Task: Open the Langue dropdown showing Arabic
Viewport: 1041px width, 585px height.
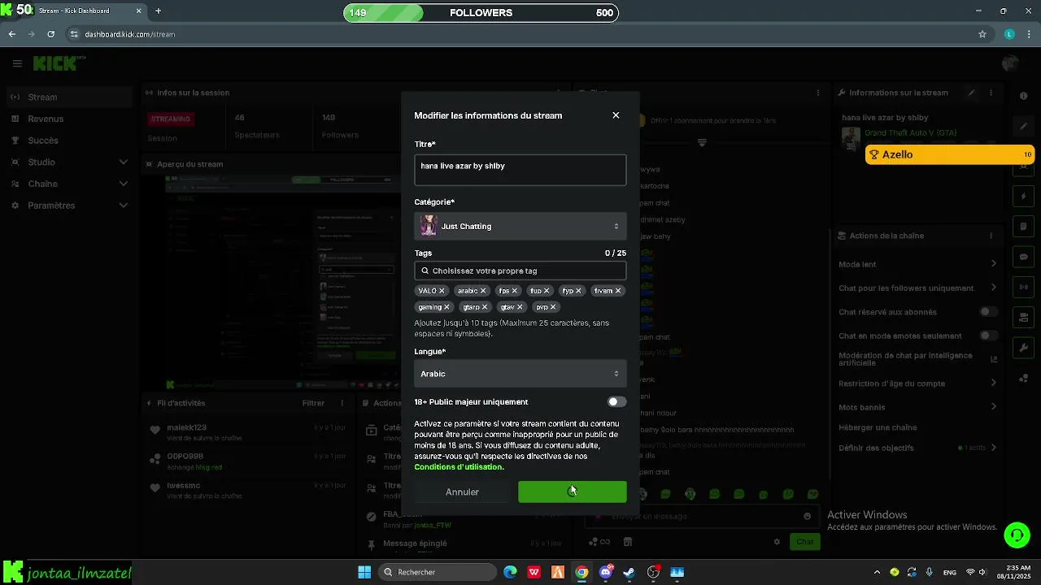Action: [x=520, y=374]
